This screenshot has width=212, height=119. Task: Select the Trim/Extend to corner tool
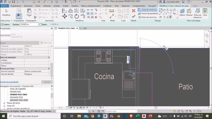click(82, 16)
